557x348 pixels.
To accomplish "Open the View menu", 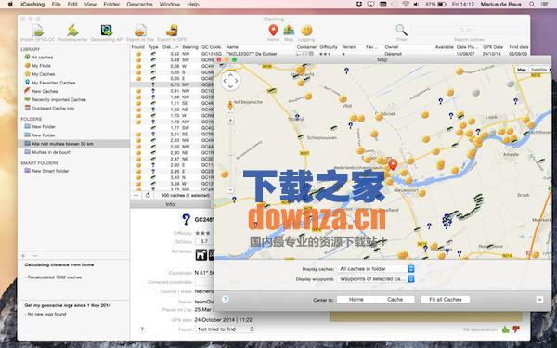I will [x=90, y=5].
